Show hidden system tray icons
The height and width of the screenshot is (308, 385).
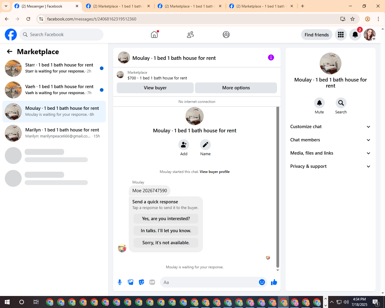pos(332,302)
